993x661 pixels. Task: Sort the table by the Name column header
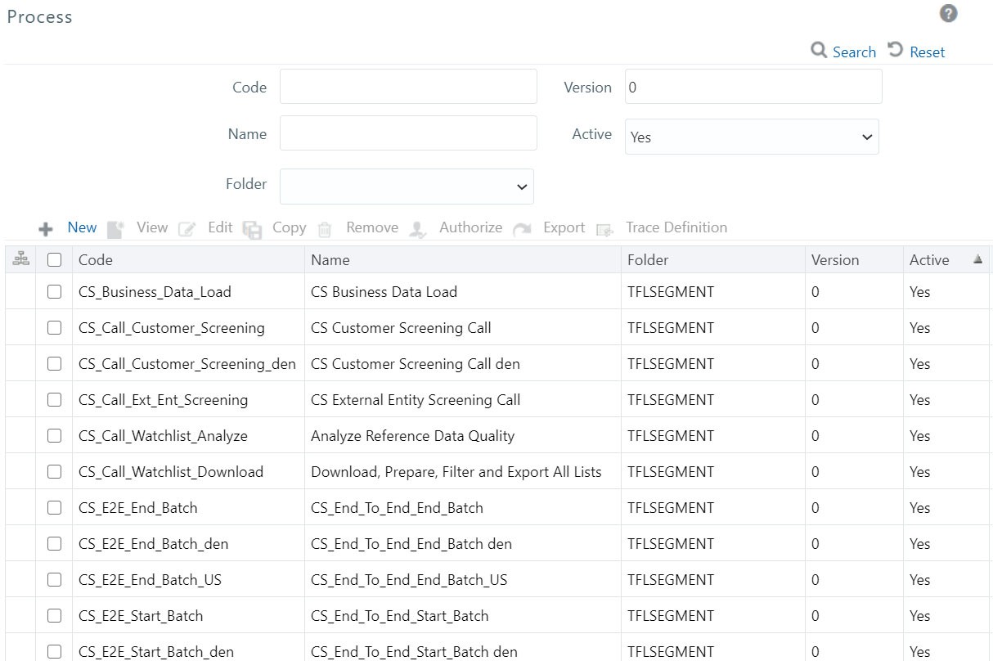[x=329, y=259]
